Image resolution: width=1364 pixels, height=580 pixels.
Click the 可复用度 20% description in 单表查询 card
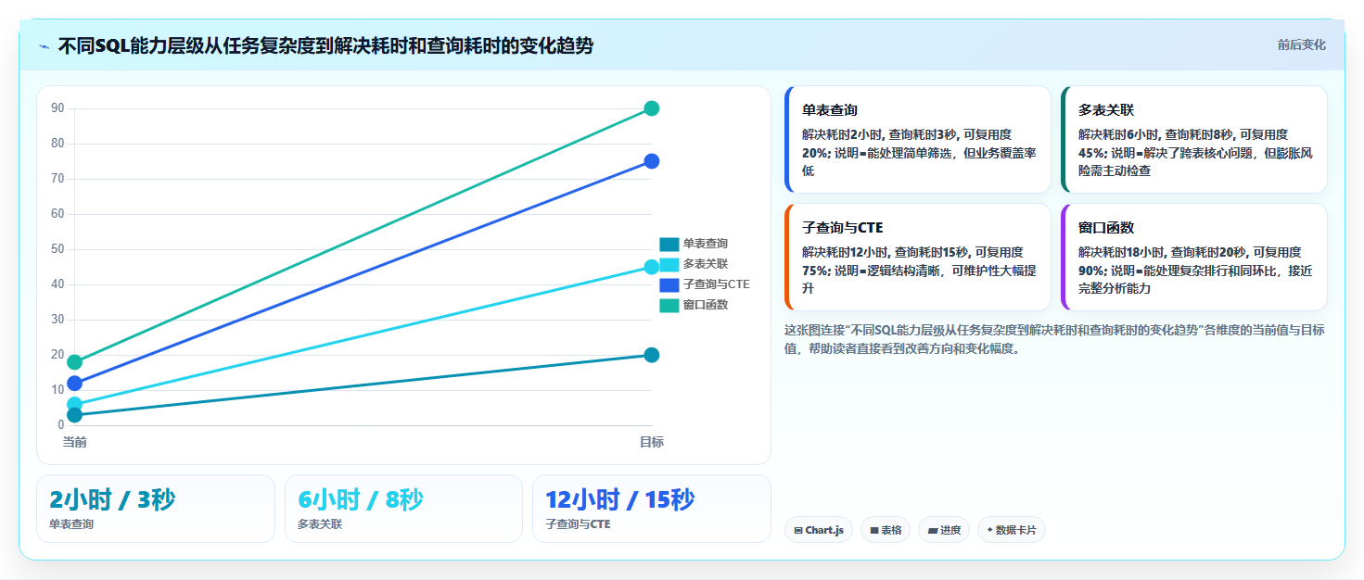(x=919, y=153)
